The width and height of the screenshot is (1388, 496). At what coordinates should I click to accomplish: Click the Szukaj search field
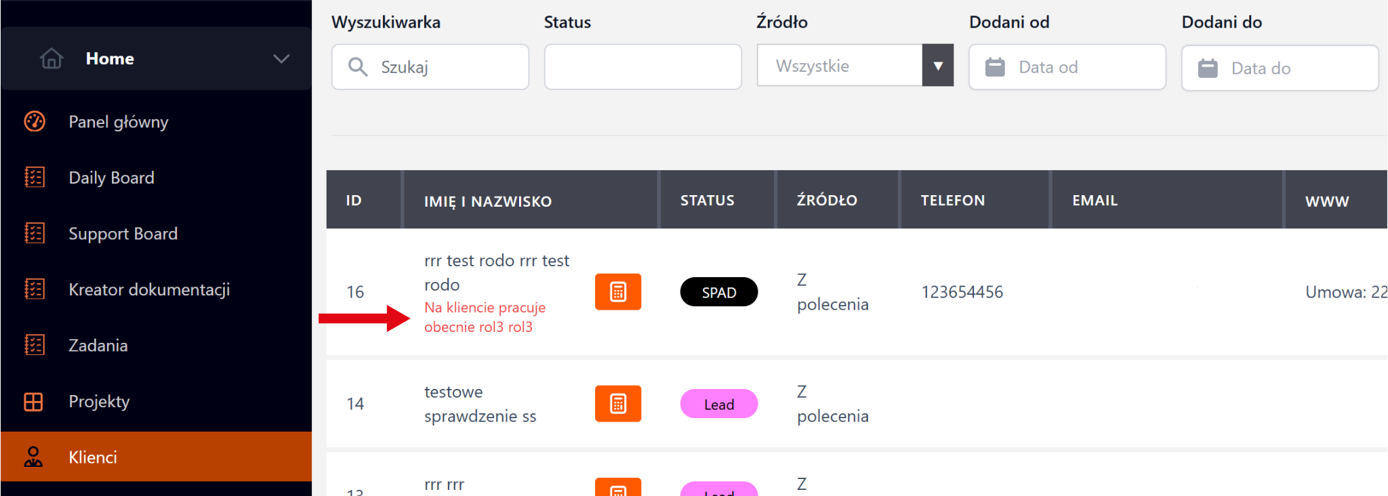tap(447, 67)
